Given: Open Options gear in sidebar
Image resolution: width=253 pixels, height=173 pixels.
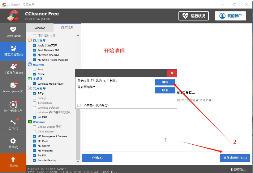Looking at the screenshot, I should coord(13,141).
